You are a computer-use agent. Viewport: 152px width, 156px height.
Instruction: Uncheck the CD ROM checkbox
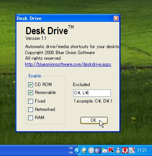click(x=30, y=85)
